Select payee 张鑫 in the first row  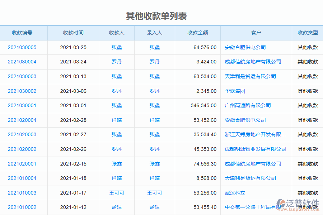117,47
